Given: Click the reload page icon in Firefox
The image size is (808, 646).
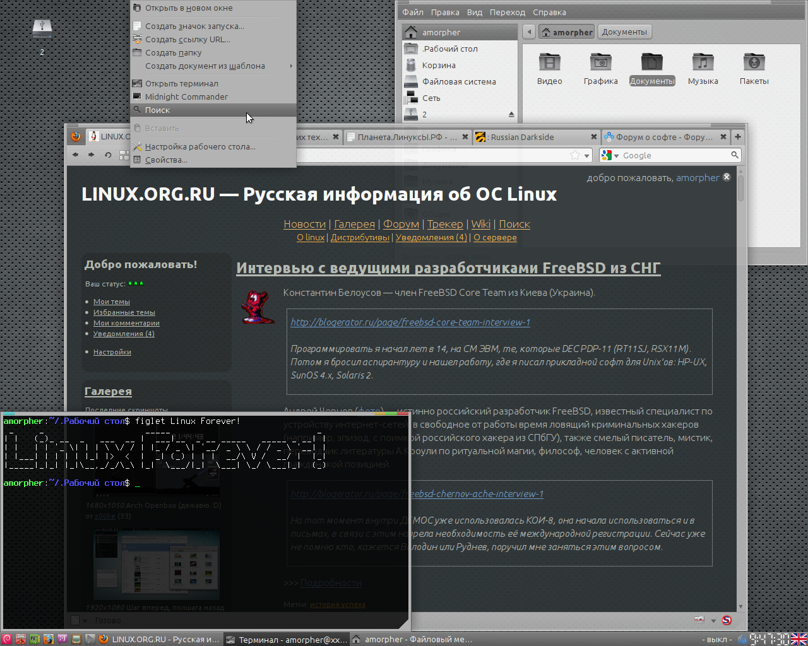Looking at the screenshot, I should pos(108,155).
